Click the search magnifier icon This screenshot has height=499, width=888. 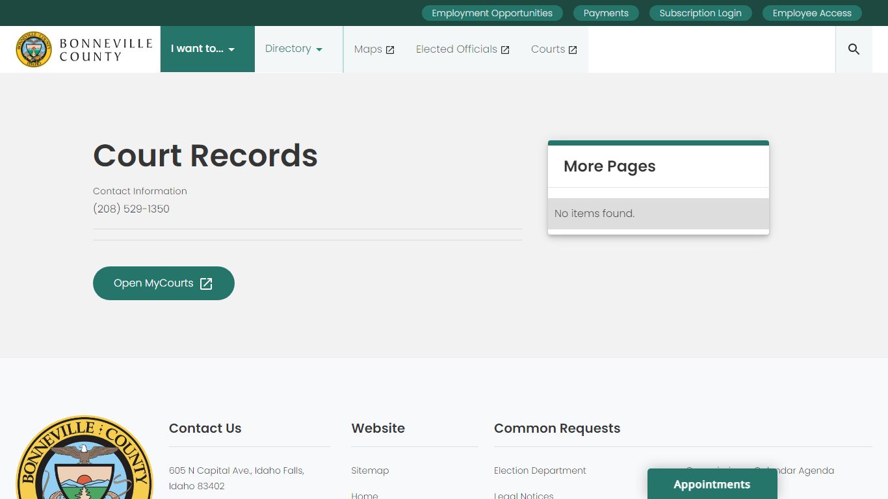coord(854,49)
